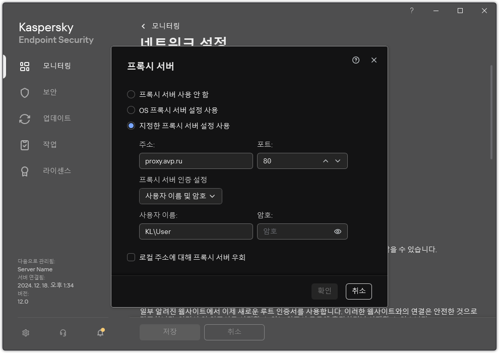The width and height of the screenshot is (499, 353).
Task: Confirm proxy settings with 확인 button
Action: click(x=324, y=291)
